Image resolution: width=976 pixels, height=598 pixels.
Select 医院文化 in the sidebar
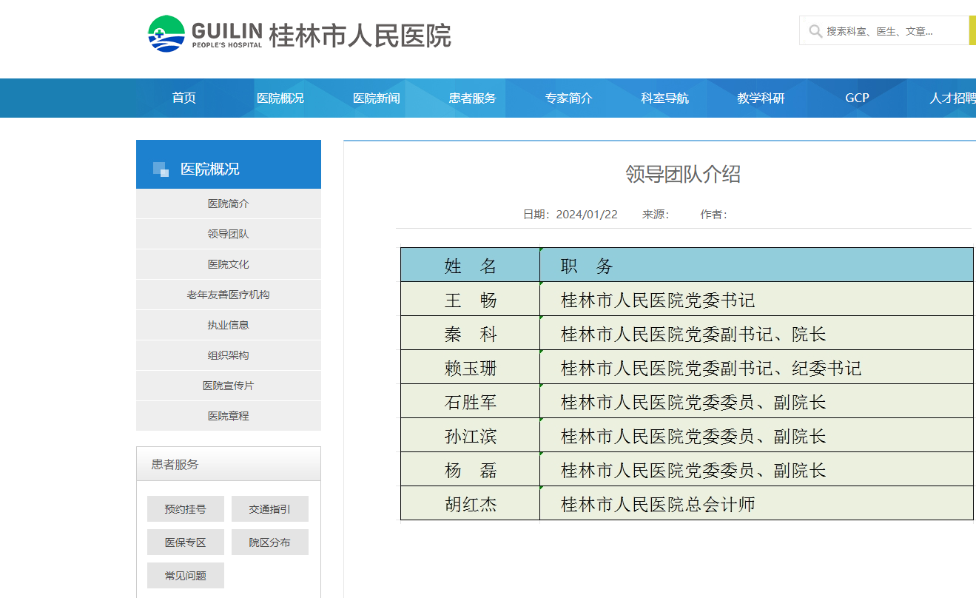pyautogui.click(x=229, y=264)
